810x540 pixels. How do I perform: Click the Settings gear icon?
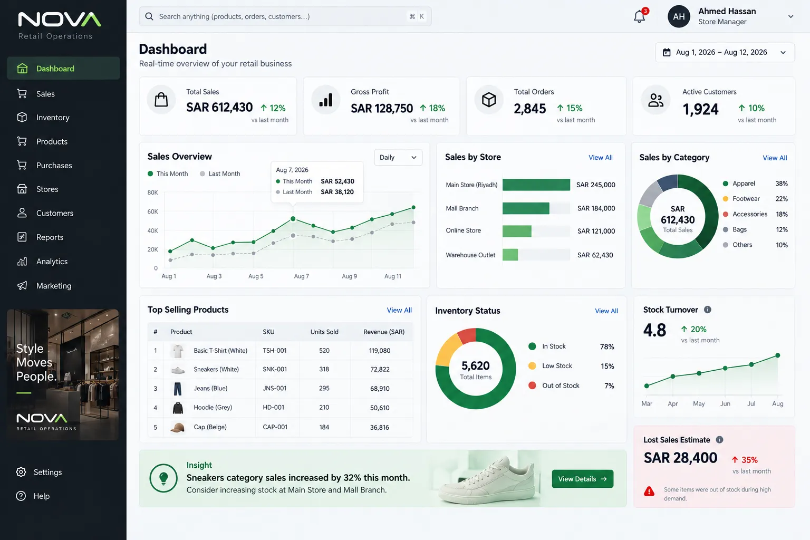pos(21,472)
